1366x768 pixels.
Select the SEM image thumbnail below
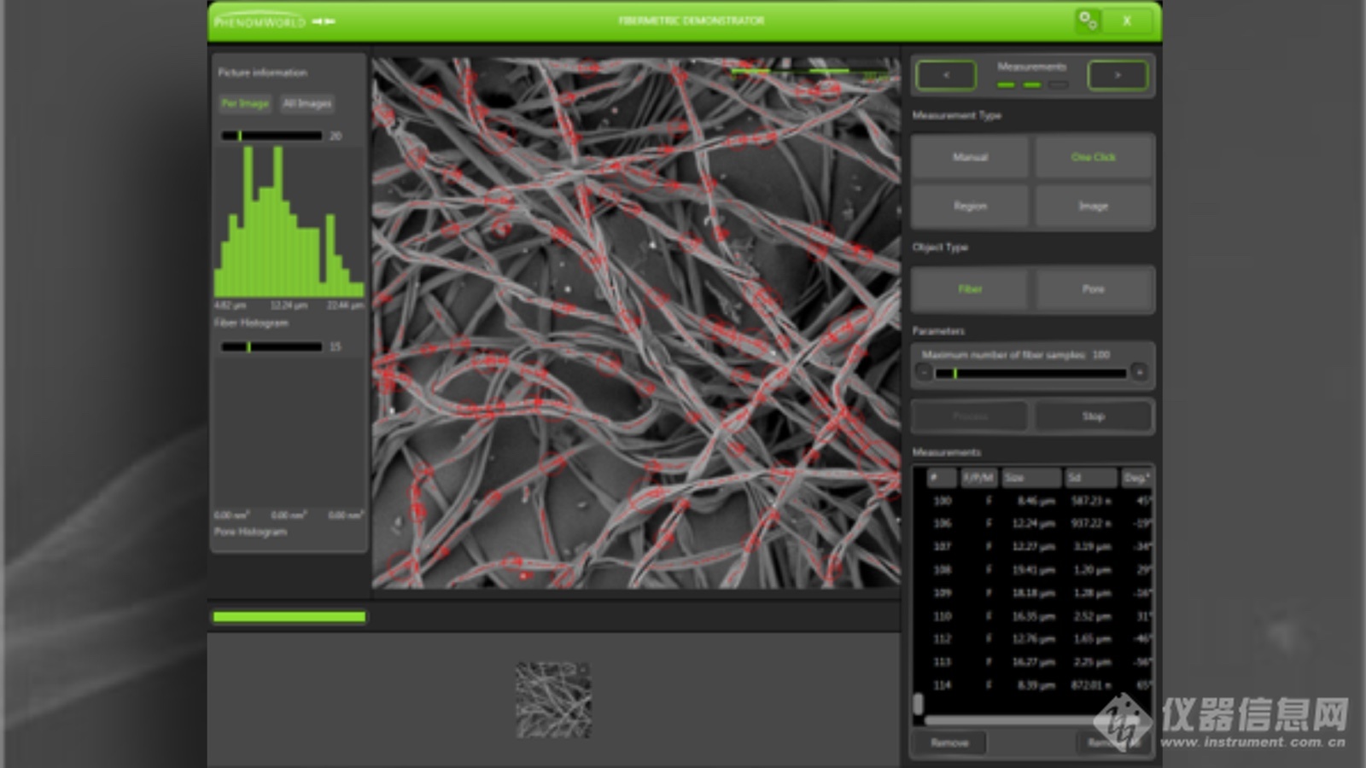[553, 700]
